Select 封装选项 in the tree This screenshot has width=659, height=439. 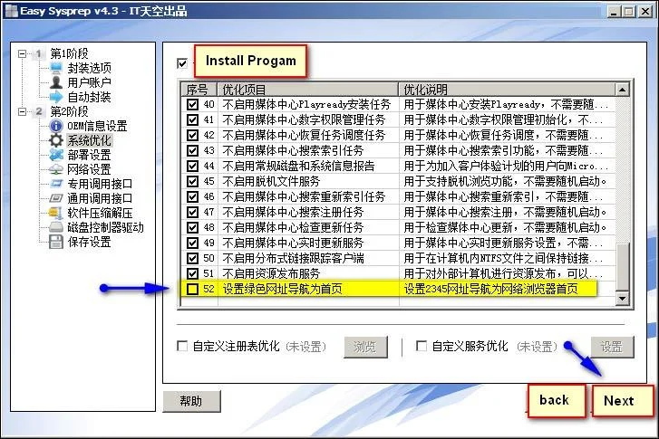pos(90,68)
